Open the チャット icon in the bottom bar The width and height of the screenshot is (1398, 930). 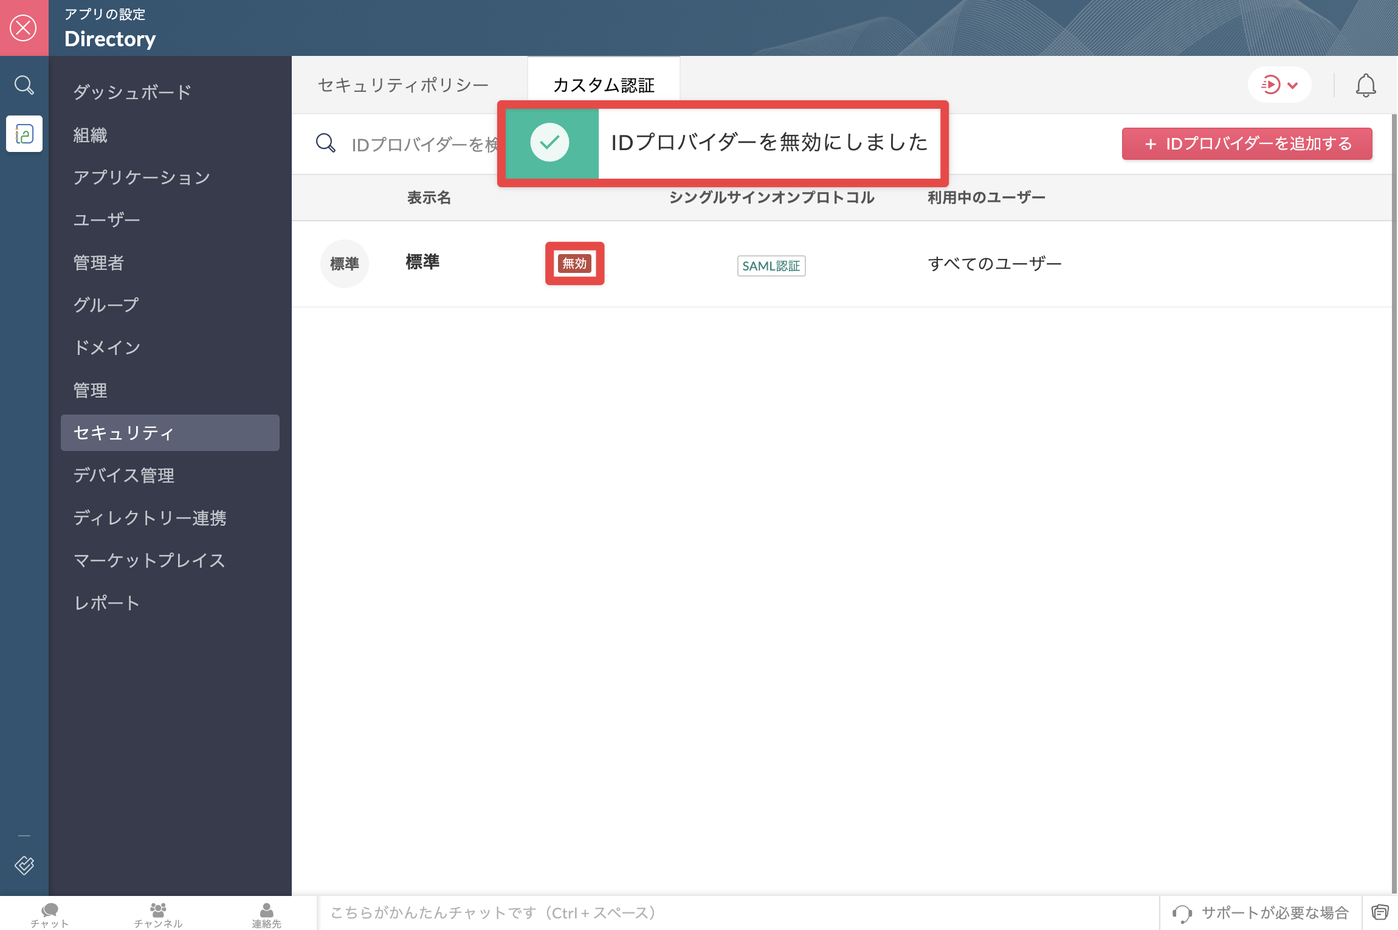click(x=49, y=914)
